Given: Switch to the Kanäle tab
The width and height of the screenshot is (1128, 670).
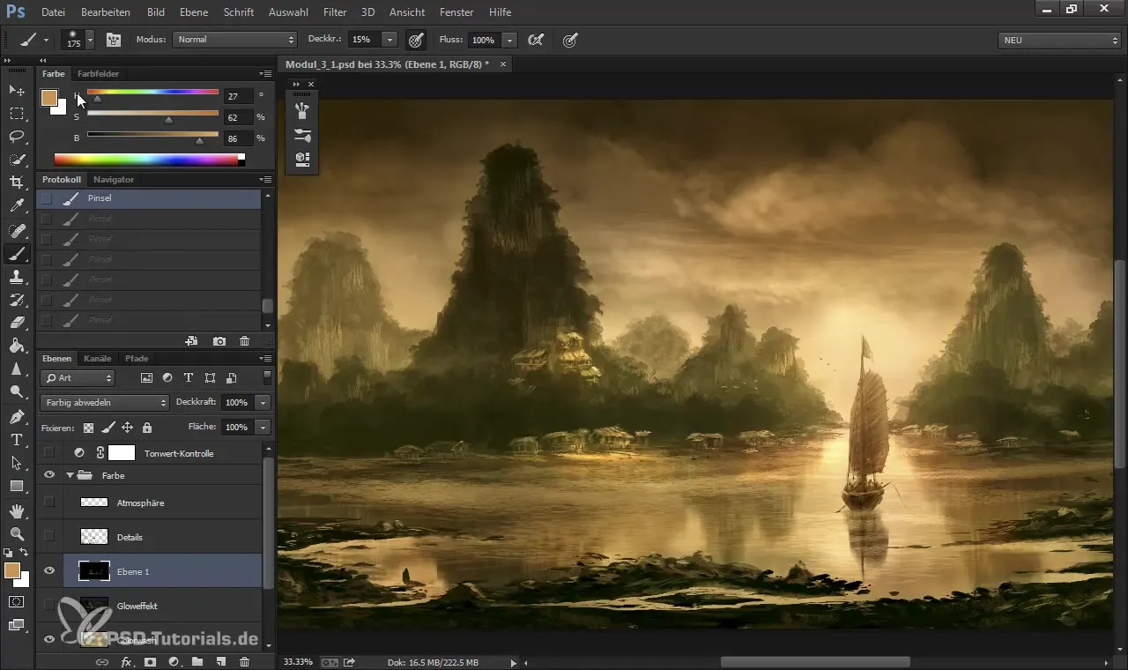Looking at the screenshot, I should [x=98, y=359].
